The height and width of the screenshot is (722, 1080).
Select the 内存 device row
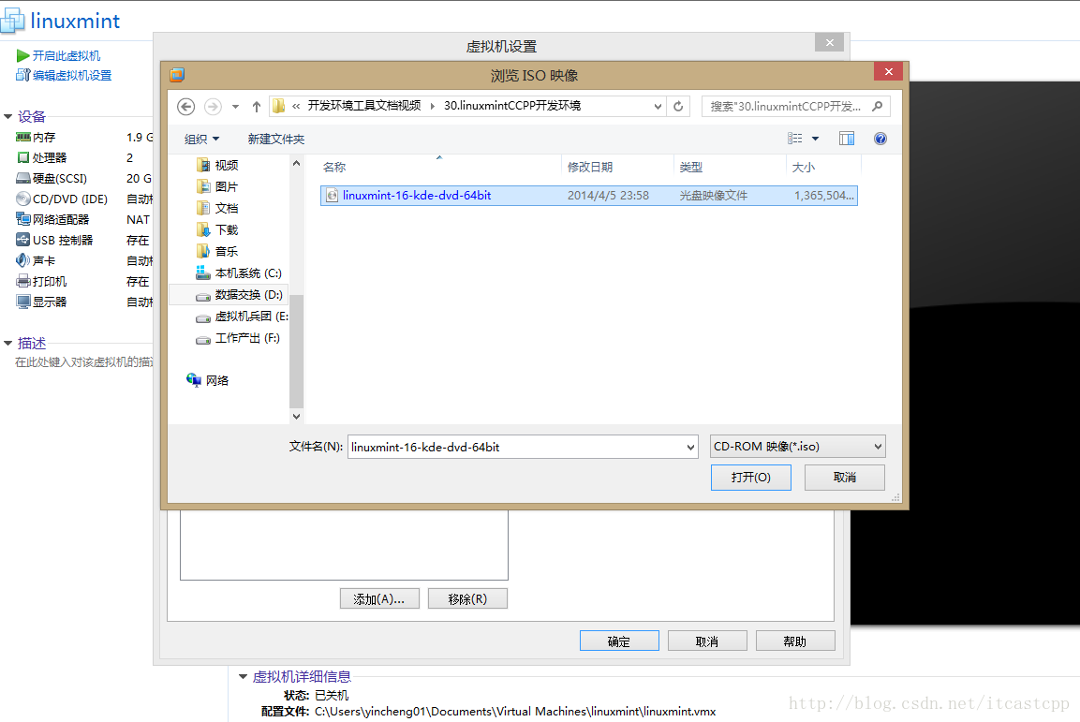click(x=83, y=138)
